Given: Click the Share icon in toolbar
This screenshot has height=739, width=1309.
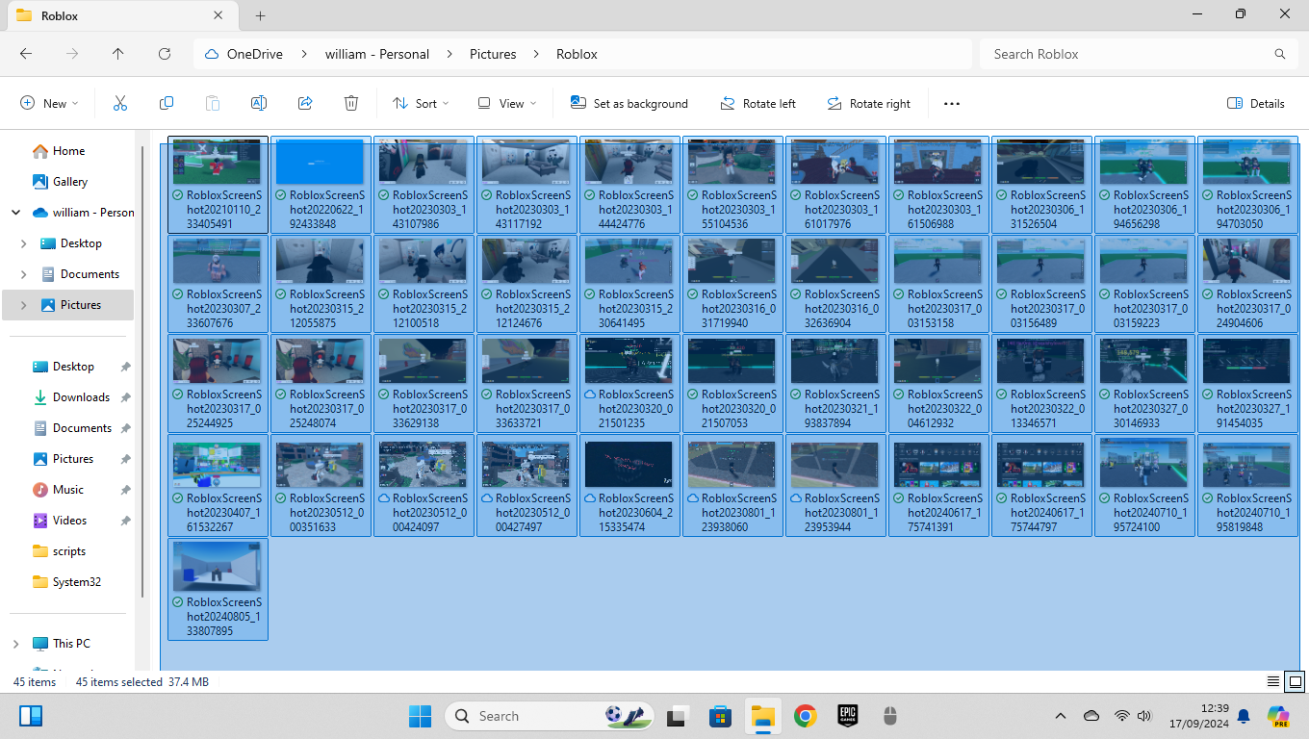Looking at the screenshot, I should coord(305,103).
